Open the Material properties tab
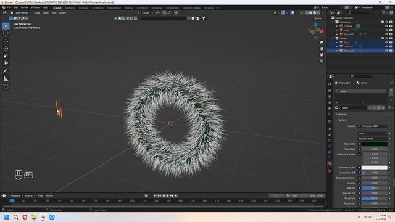Image resolution: width=395 pixels, height=222 pixels. tap(330, 163)
